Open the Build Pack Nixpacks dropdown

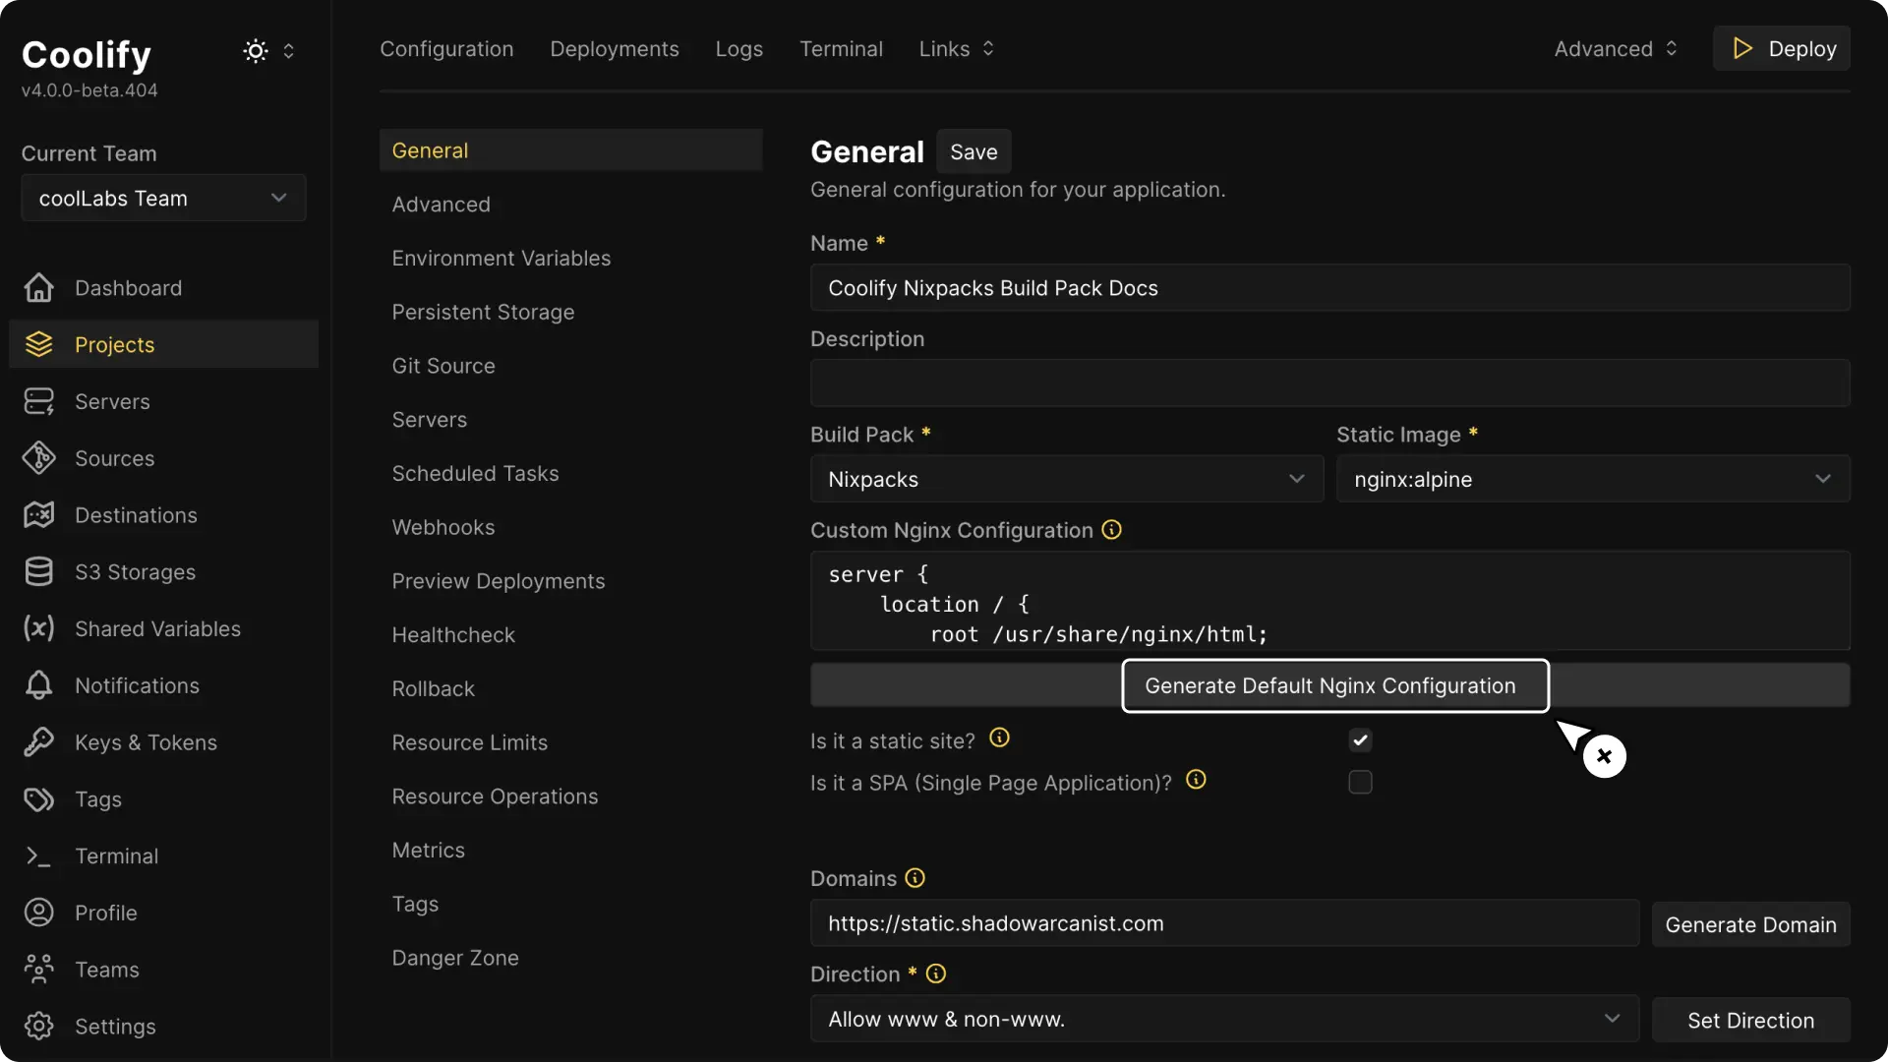coord(1066,479)
